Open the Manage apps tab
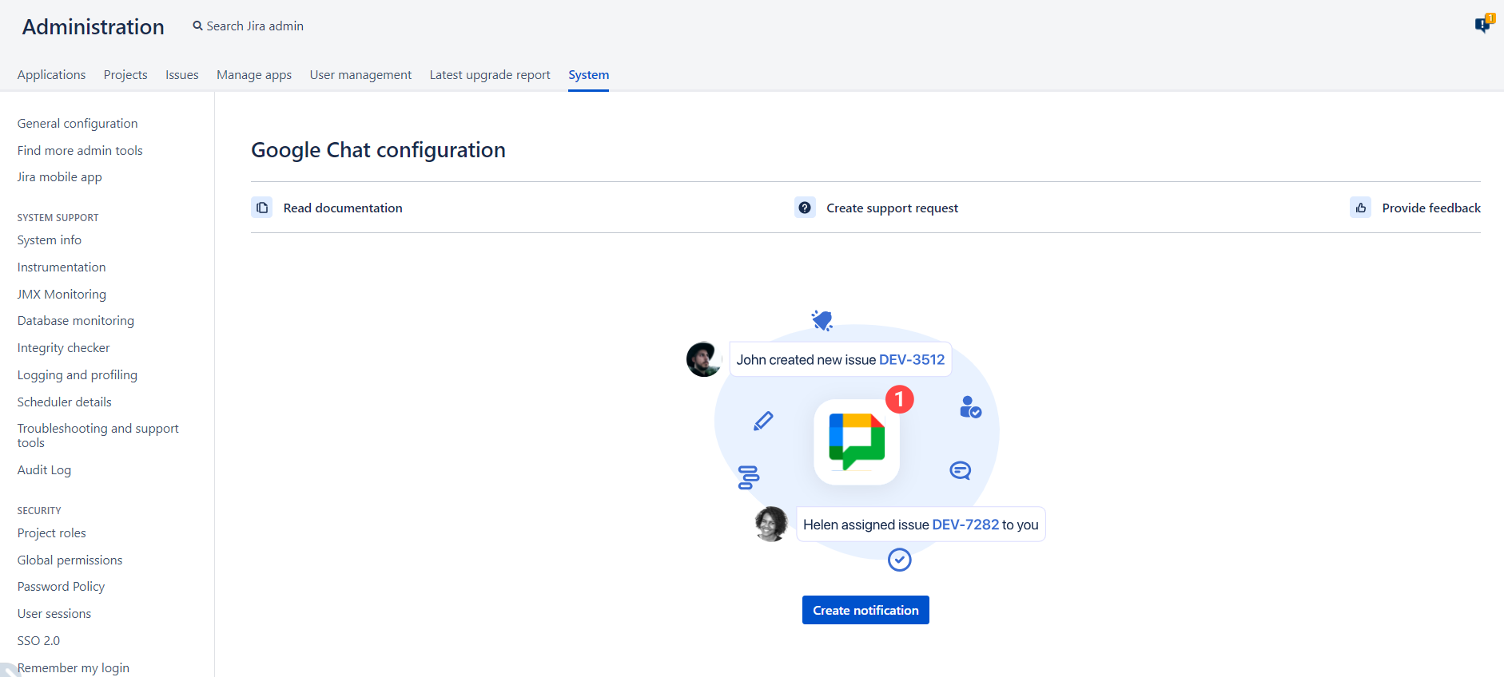The width and height of the screenshot is (1504, 677). [x=254, y=75]
